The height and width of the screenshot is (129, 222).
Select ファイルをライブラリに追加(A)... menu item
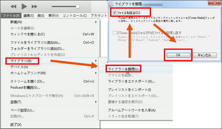[x=36, y=42]
